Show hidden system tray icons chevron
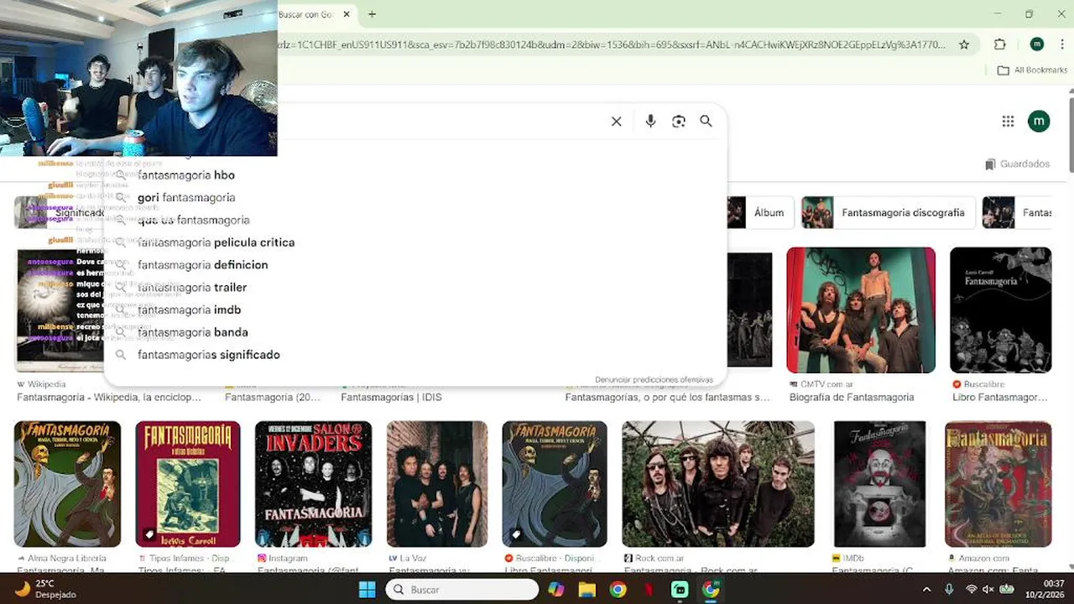The width and height of the screenshot is (1074, 604). 926,590
